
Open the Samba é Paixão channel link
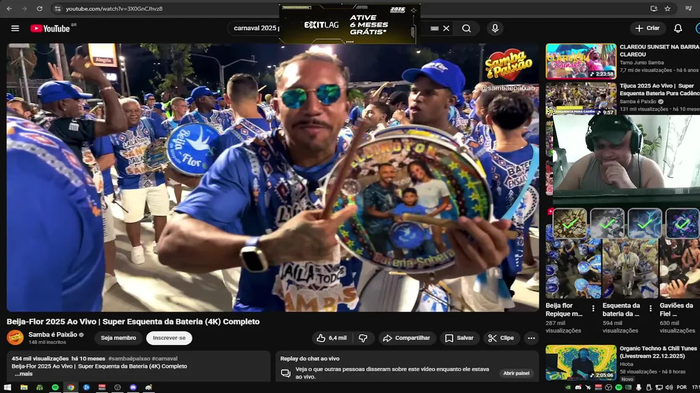(53, 335)
